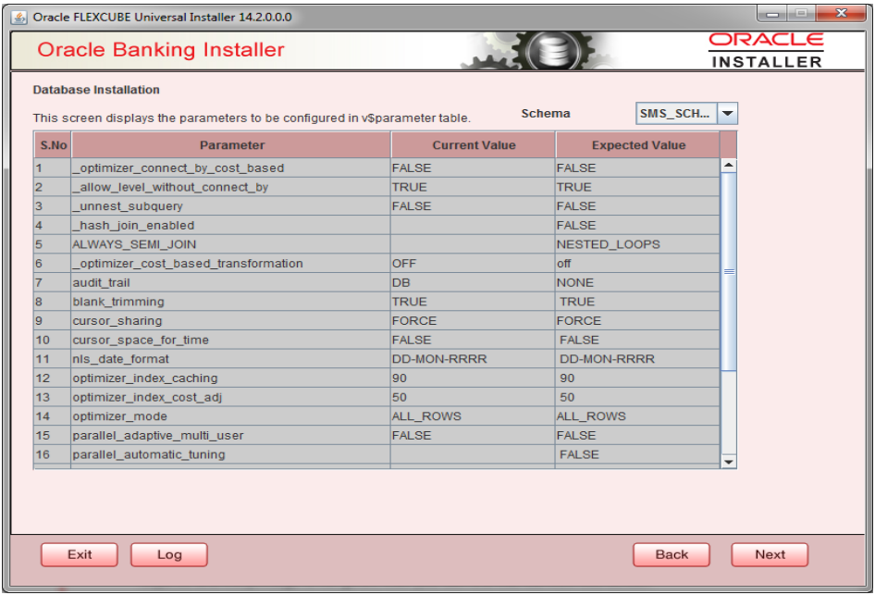Click the Java icon in title bar
Screen dimensions: 875x595
(19, 18)
